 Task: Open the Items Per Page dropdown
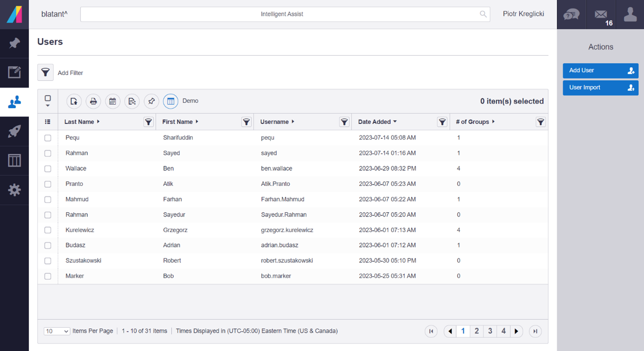57,331
